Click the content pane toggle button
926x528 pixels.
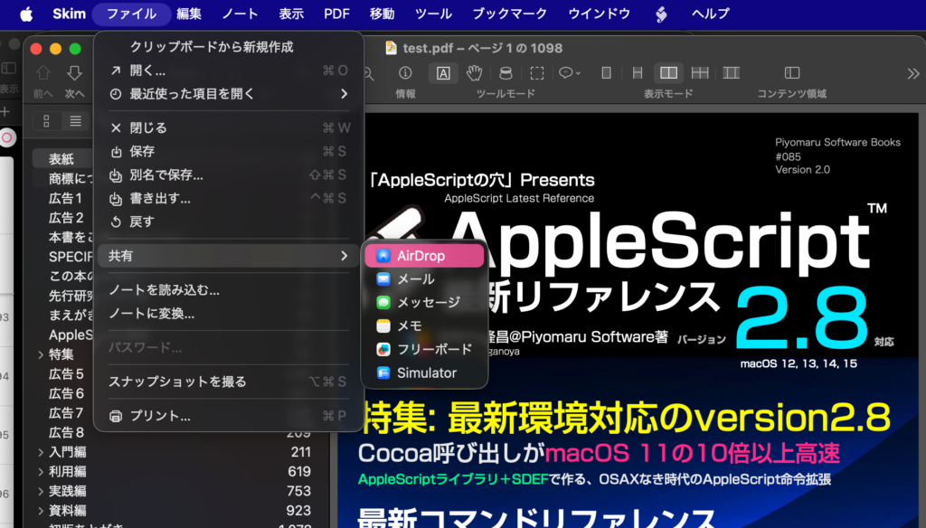click(x=791, y=73)
